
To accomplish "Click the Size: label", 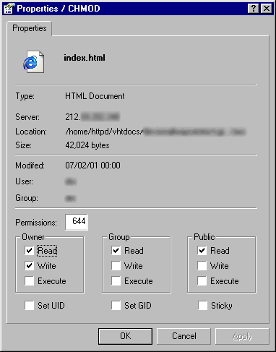I will point(23,145).
